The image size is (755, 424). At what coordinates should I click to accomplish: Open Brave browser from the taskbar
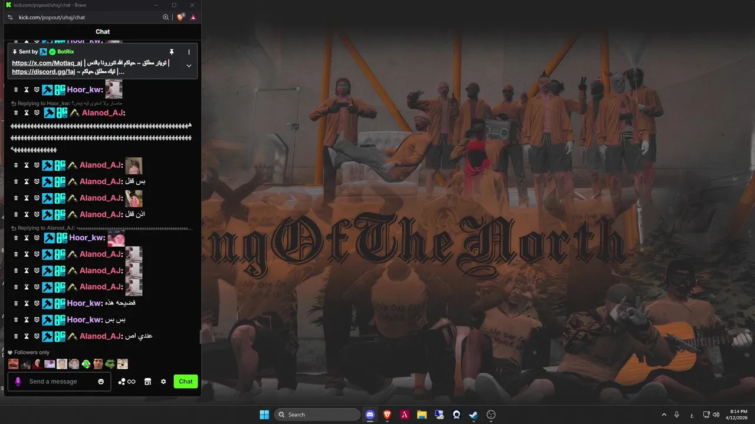388,415
